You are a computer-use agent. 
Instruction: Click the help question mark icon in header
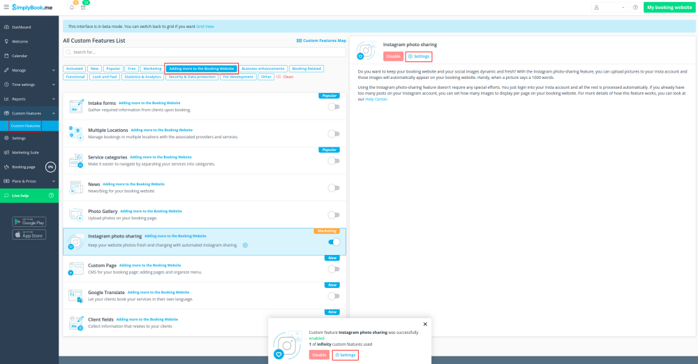635,8
